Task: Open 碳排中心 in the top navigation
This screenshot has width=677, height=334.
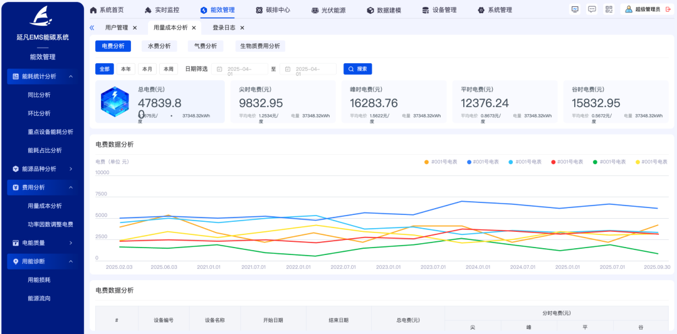Action: (273, 10)
